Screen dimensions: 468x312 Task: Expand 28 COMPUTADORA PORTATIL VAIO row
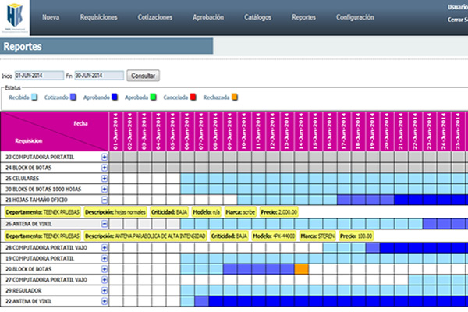pos(105,247)
